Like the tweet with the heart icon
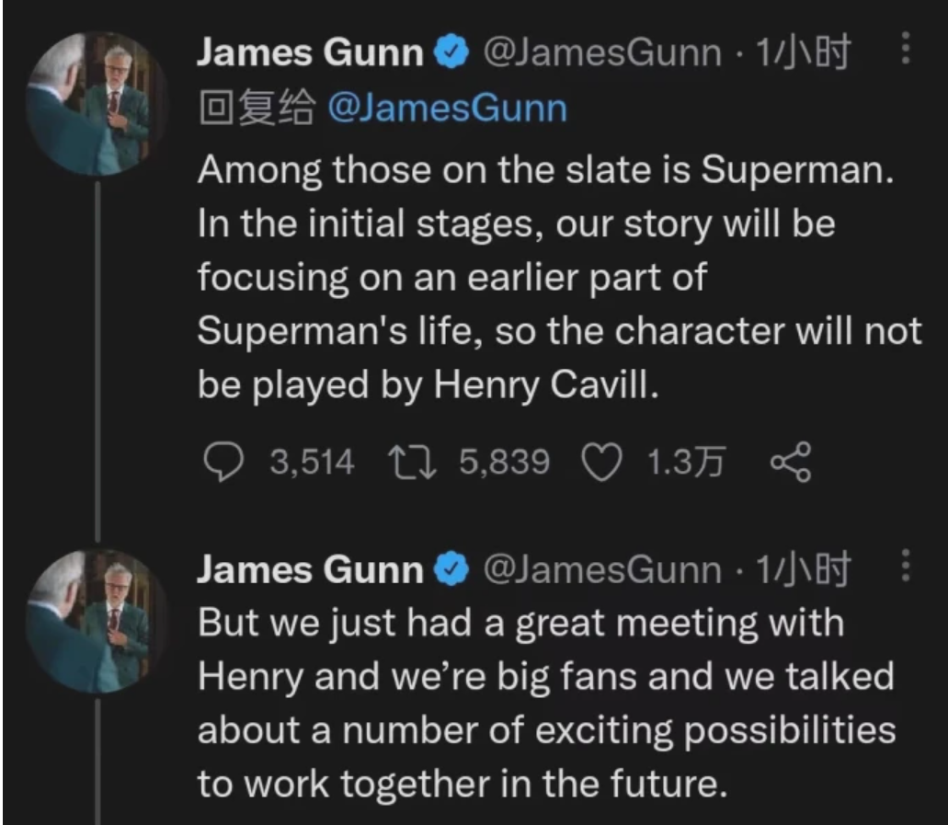The height and width of the screenshot is (825, 948). coord(604,462)
